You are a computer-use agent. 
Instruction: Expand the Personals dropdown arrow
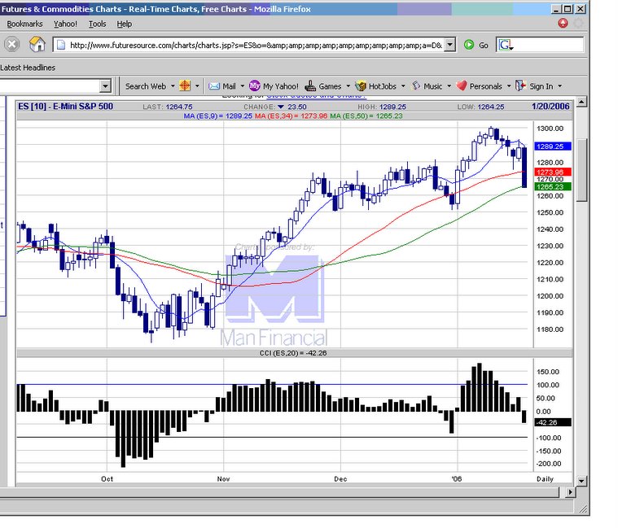tap(509, 86)
